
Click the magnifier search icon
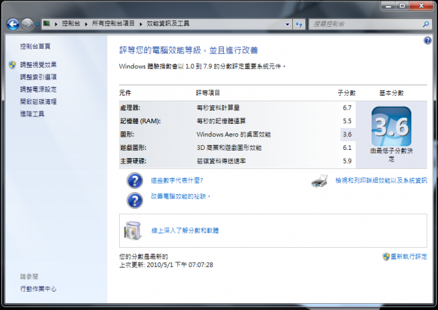pos(426,25)
